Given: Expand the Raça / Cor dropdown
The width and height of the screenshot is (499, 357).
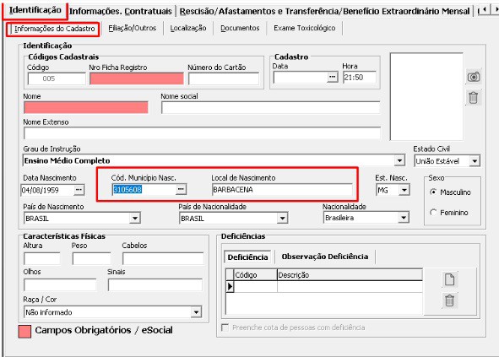Looking at the screenshot, I should [x=197, y=312].
